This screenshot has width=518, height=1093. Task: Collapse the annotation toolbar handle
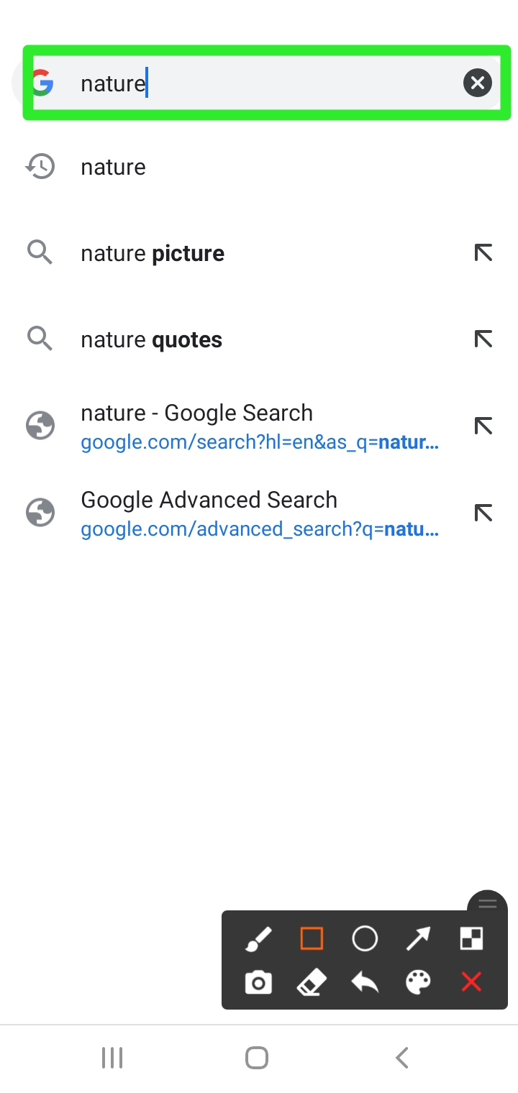click(x=487, y=904)
